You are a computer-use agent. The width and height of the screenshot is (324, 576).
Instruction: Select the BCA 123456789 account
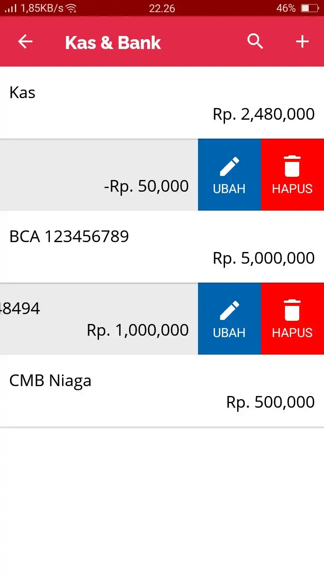162,247
